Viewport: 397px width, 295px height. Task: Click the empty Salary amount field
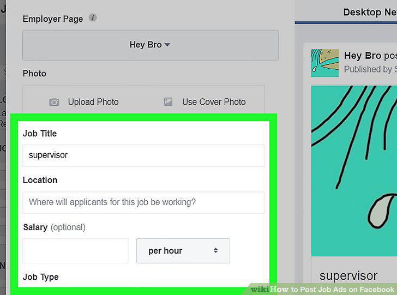[75, 251]
